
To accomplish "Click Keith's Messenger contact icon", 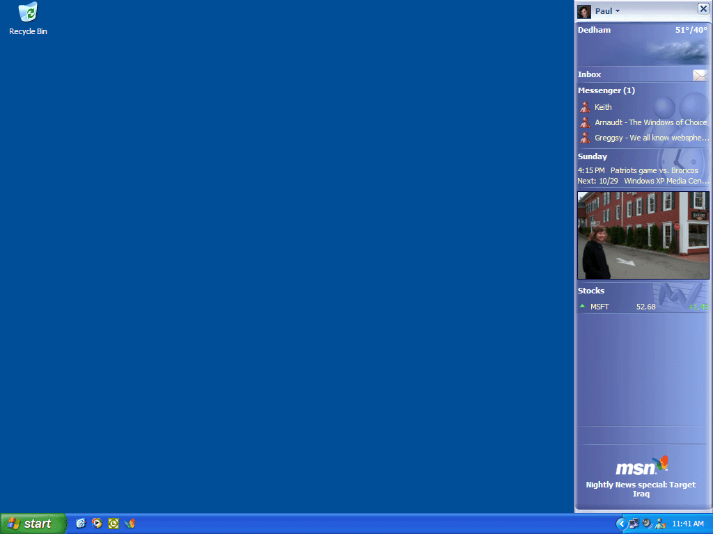I will point(585,107).
